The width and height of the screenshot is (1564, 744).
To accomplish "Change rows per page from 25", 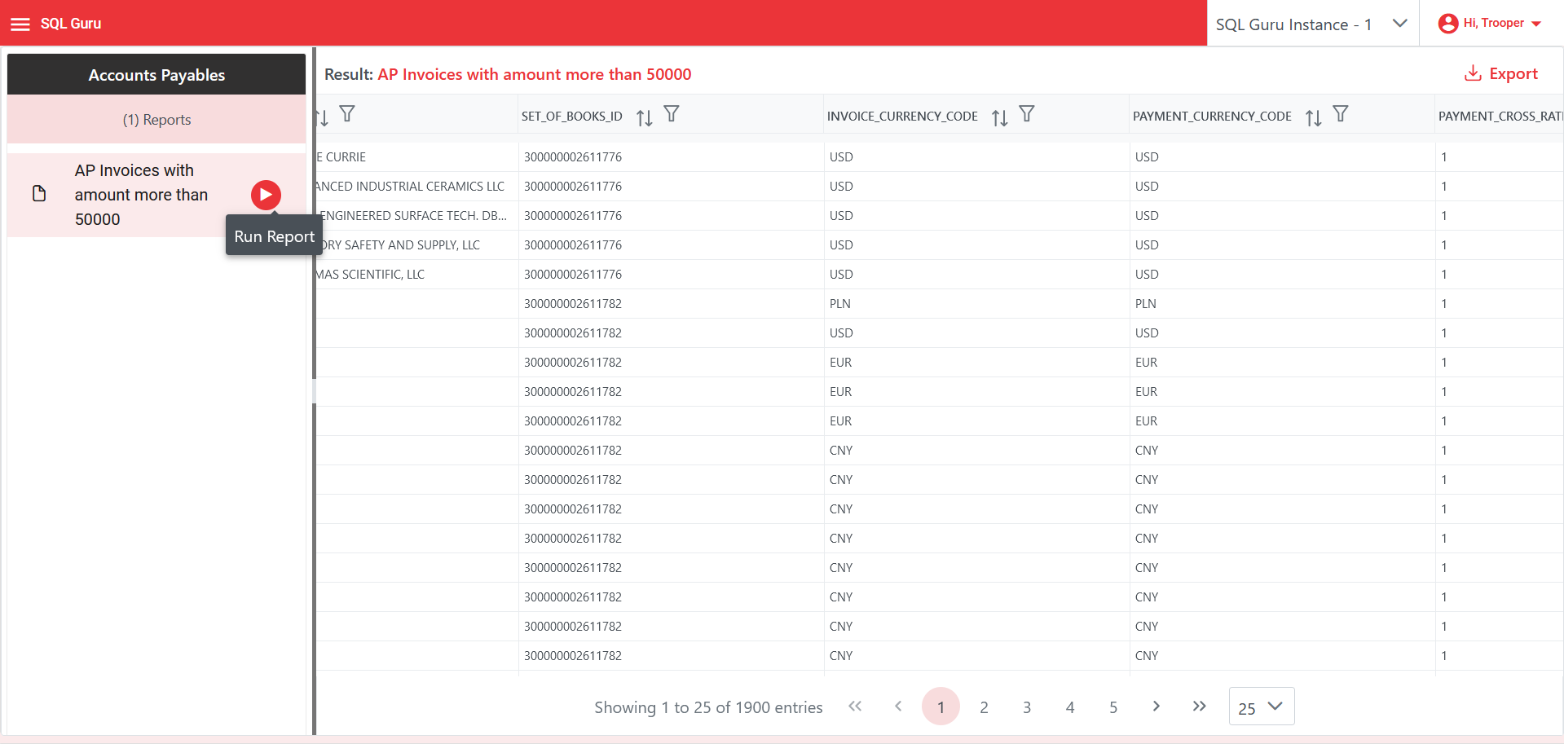I will [x=1261, y=707].
